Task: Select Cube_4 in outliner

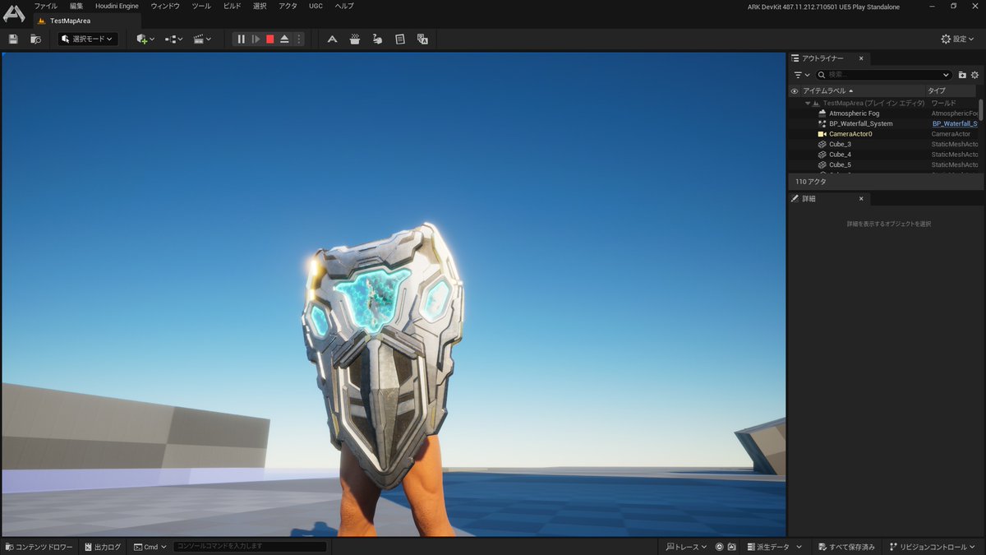Action: tap(840, 155)
